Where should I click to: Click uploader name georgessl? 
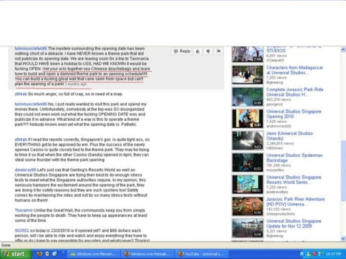point(274,104)
